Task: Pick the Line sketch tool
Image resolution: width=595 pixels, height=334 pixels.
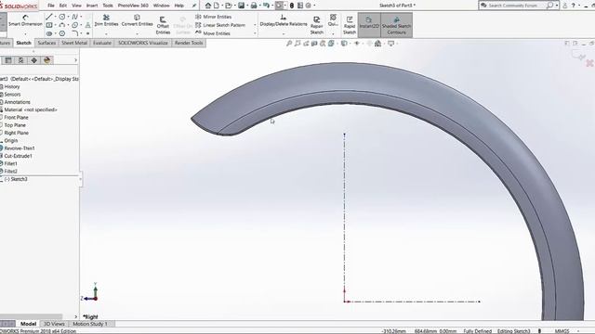Action: 49,17
